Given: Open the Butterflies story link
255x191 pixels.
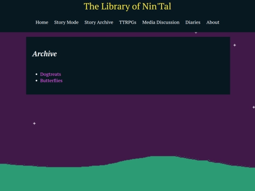Looking at the screenshot, I should pyautogui.click(x=51, y=81).
